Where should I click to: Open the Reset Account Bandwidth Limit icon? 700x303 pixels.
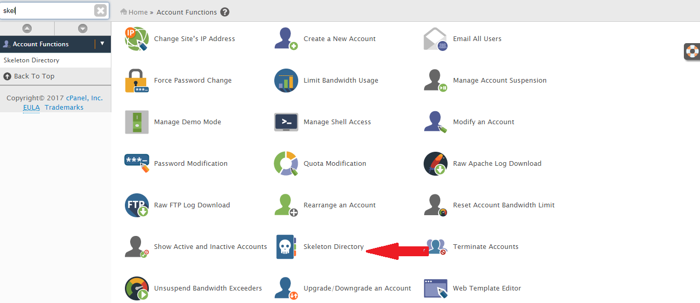pos(436,205)
